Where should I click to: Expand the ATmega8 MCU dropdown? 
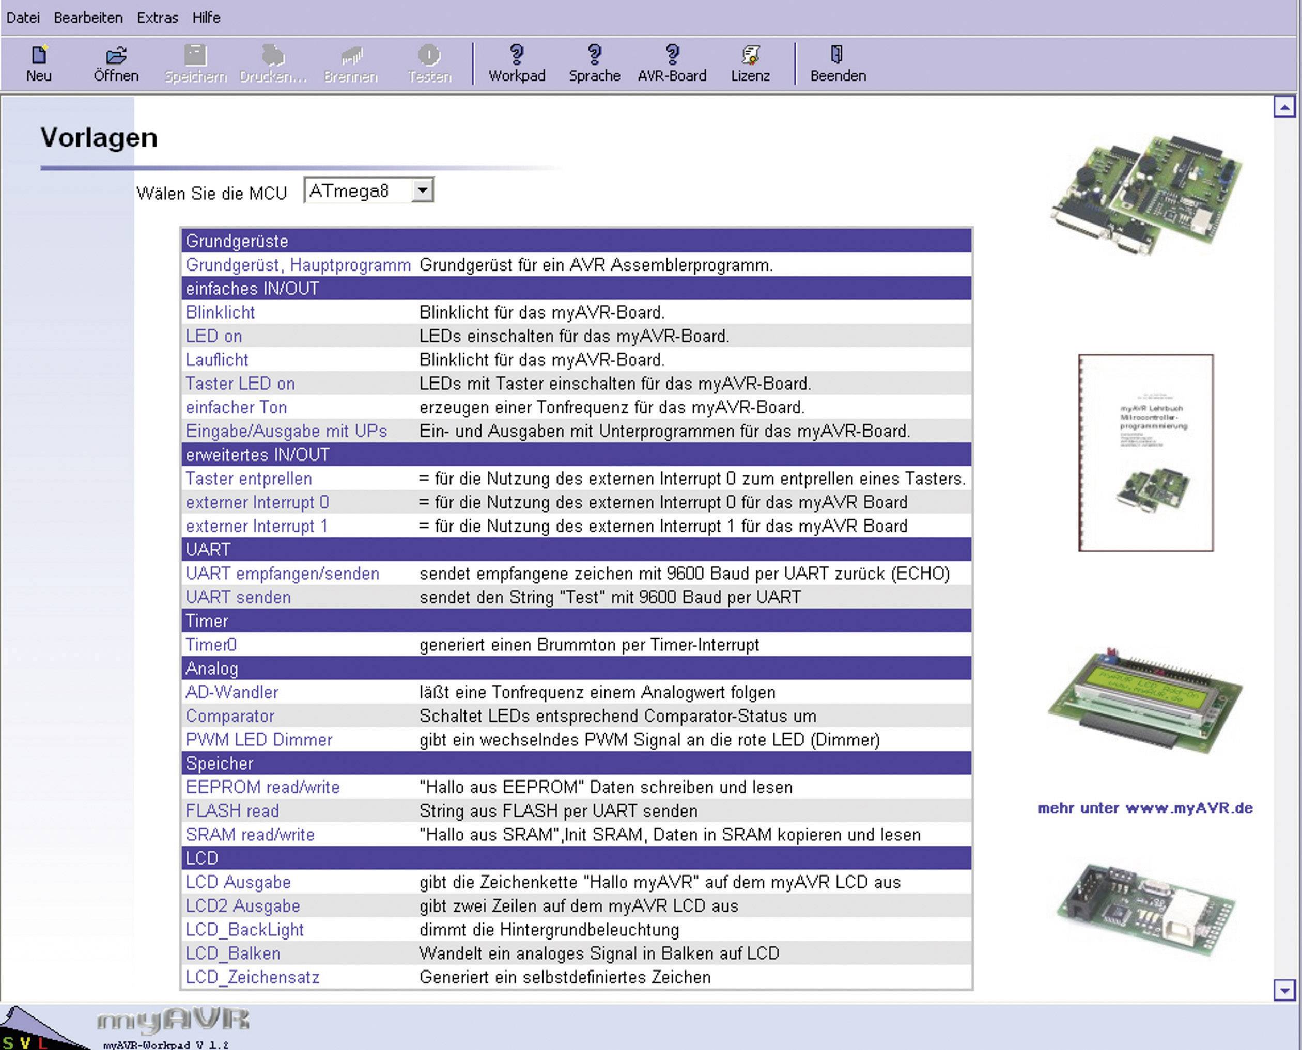[x=423, y=190]
